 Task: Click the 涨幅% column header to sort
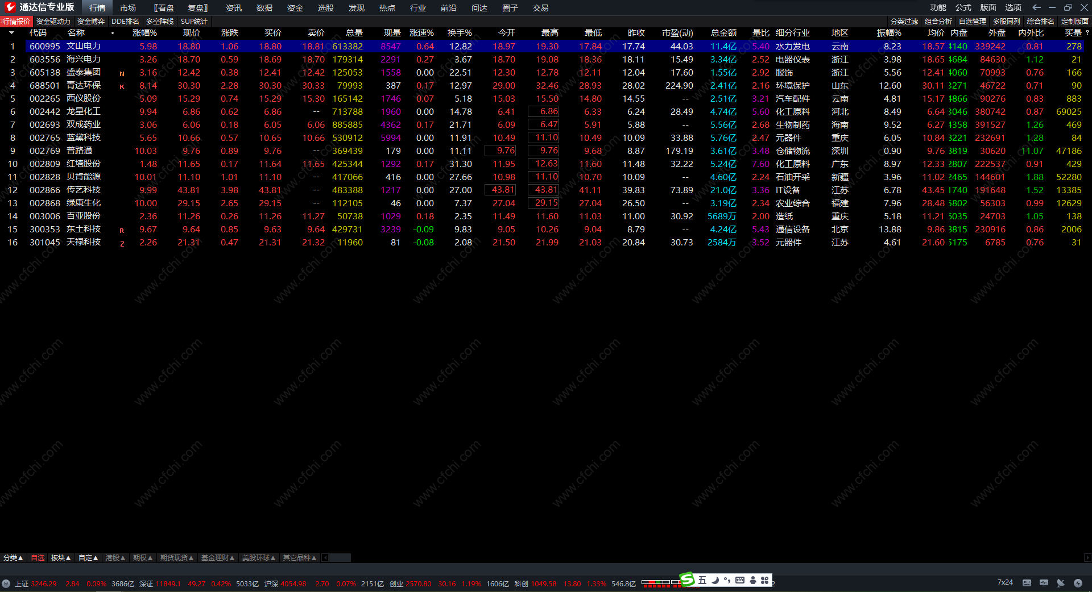point(144,33)
